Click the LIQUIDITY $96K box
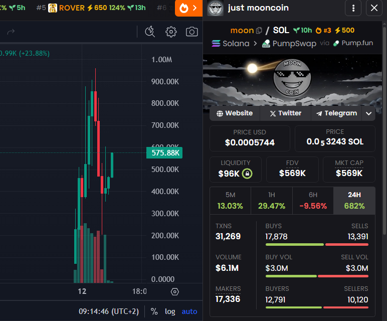This screenshot has width=387, height=321. point(236,170)
